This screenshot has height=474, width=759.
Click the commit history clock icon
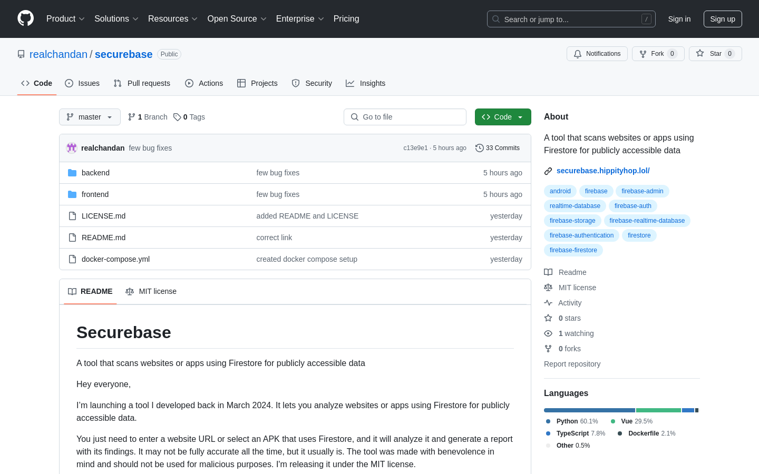[479, 148]
